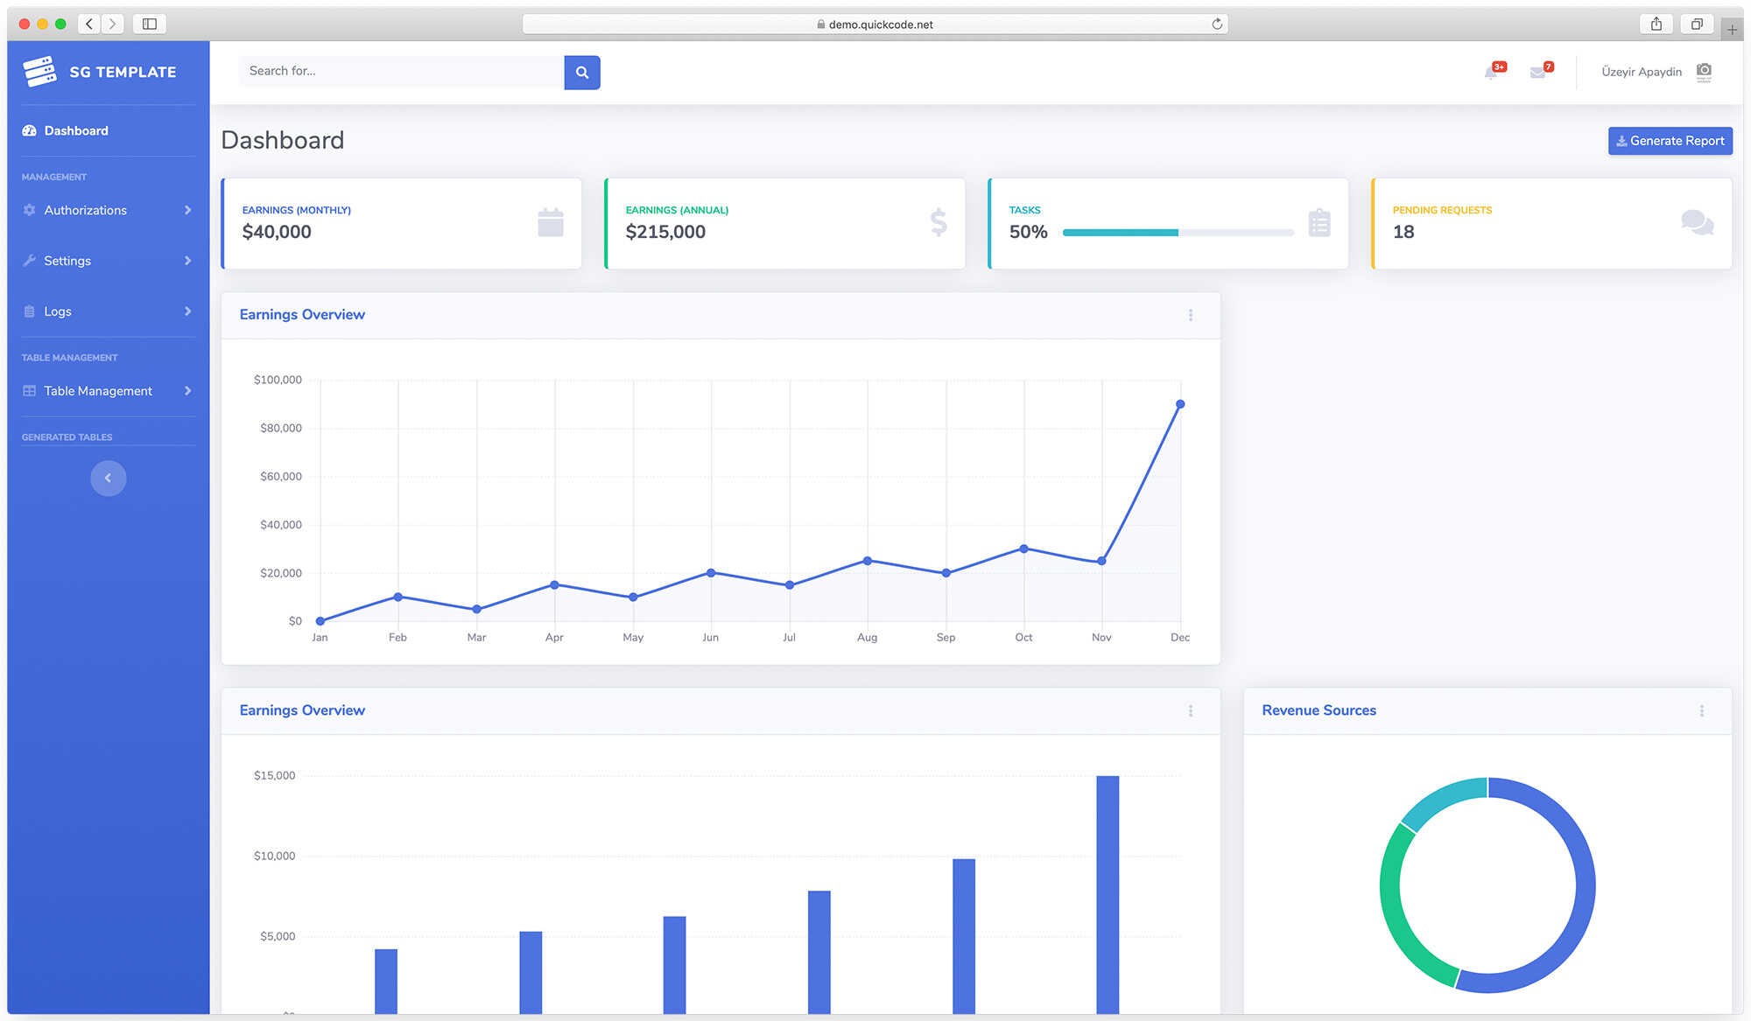Open the messages envelope icon
The height and width of the screenshot is (1021, 1751).
[1537, 73]
